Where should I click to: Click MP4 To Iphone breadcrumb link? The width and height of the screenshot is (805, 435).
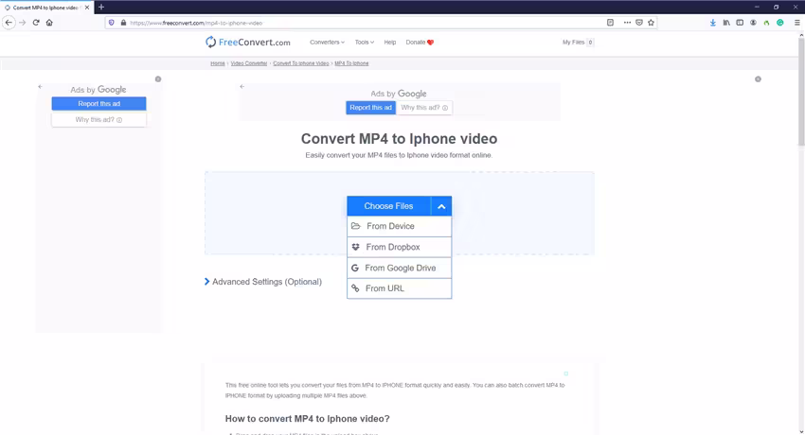coord(351,63)
